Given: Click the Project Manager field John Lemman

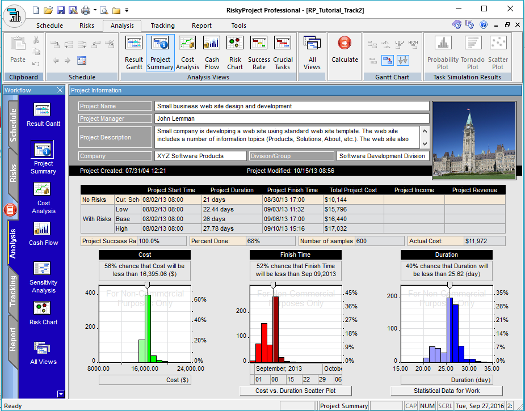Looking at the screenshot, I should point(292,118).
